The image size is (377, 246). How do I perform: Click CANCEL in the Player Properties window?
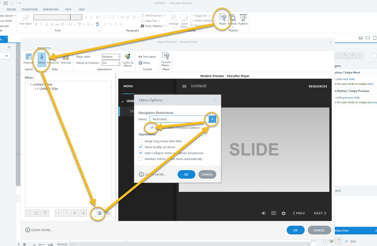(x=319, y=230)
